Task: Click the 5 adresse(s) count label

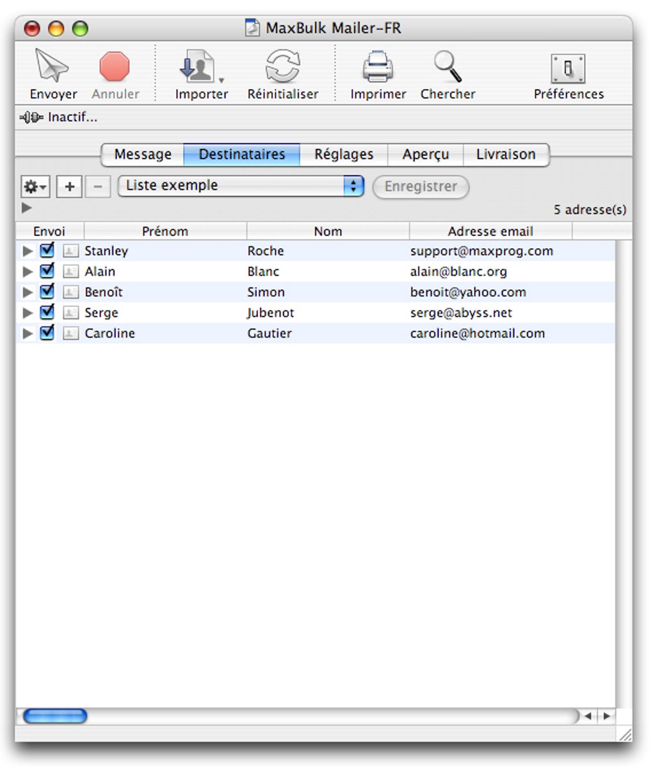Action: click(x=590, y=210)
